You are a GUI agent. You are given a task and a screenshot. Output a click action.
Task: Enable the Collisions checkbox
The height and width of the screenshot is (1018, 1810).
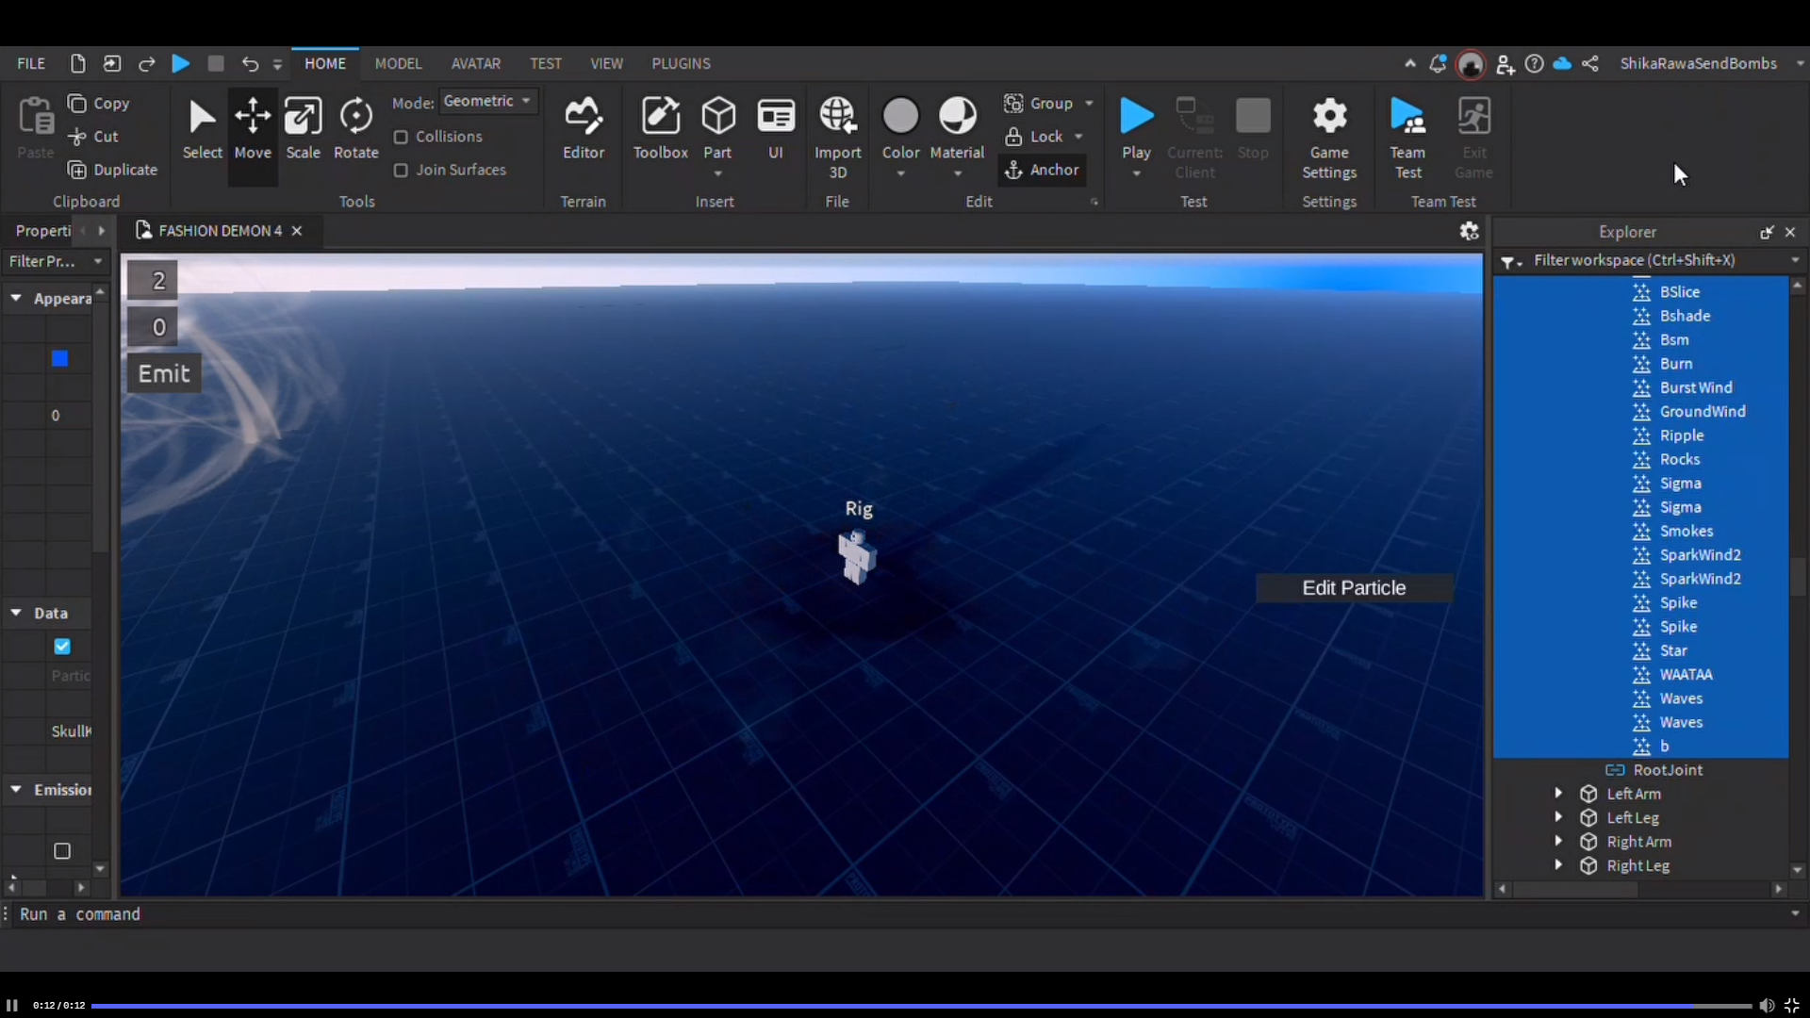401,138
